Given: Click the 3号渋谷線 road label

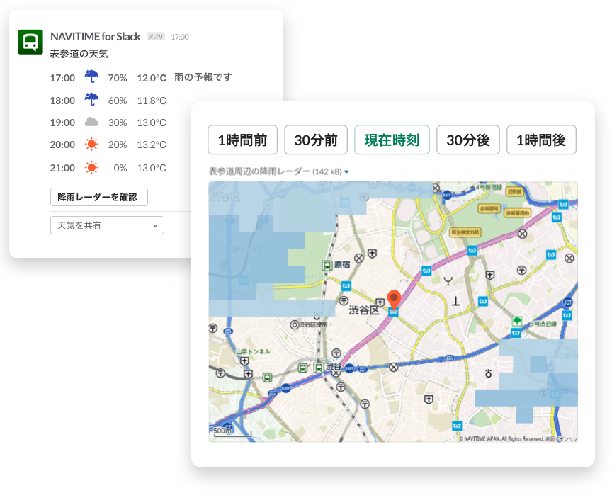Looking at the screenshot, I should pyautogui.click(x=543, y=324).
